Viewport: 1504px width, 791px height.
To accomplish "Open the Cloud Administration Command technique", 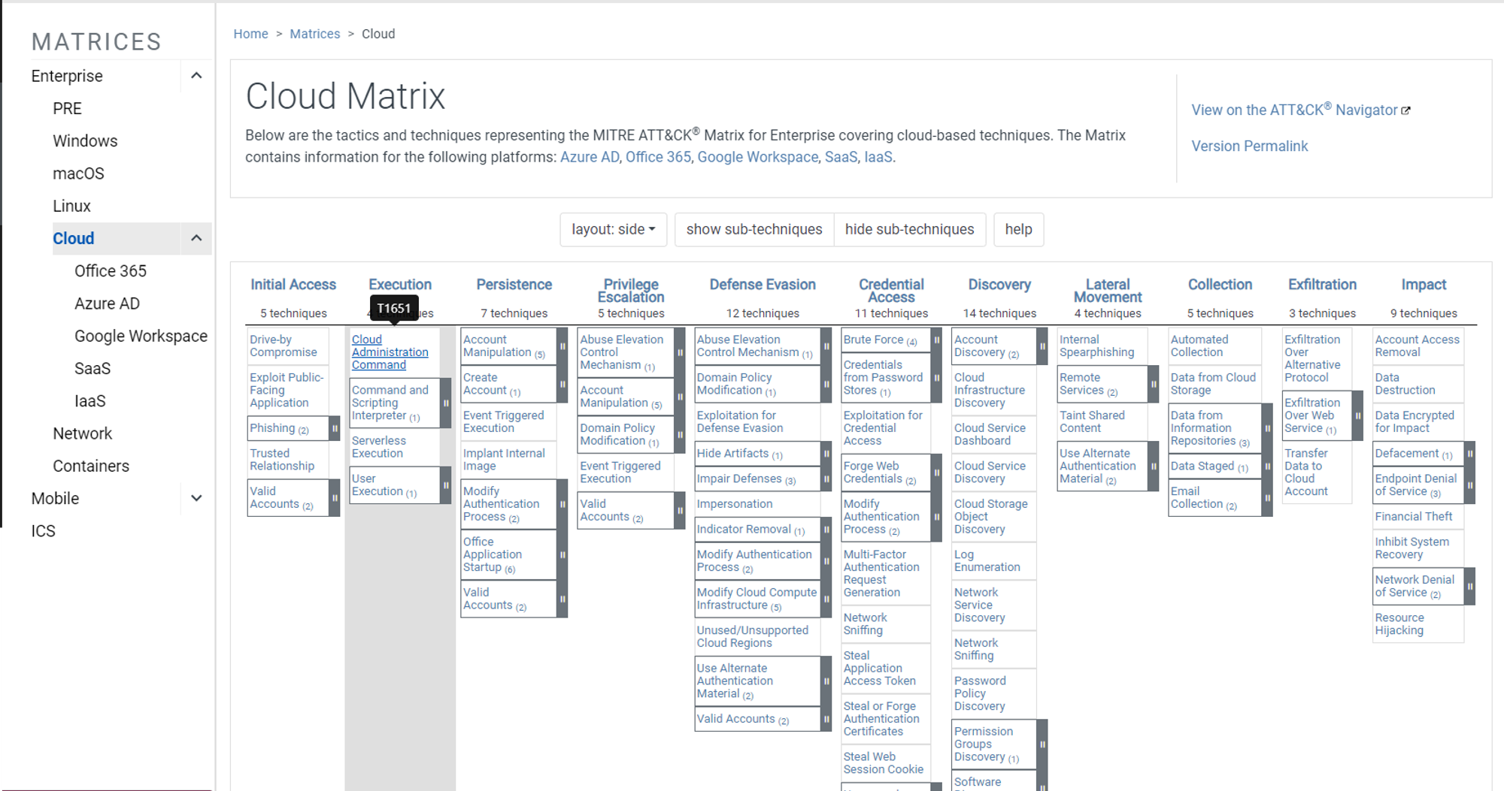I will [390, 352].
